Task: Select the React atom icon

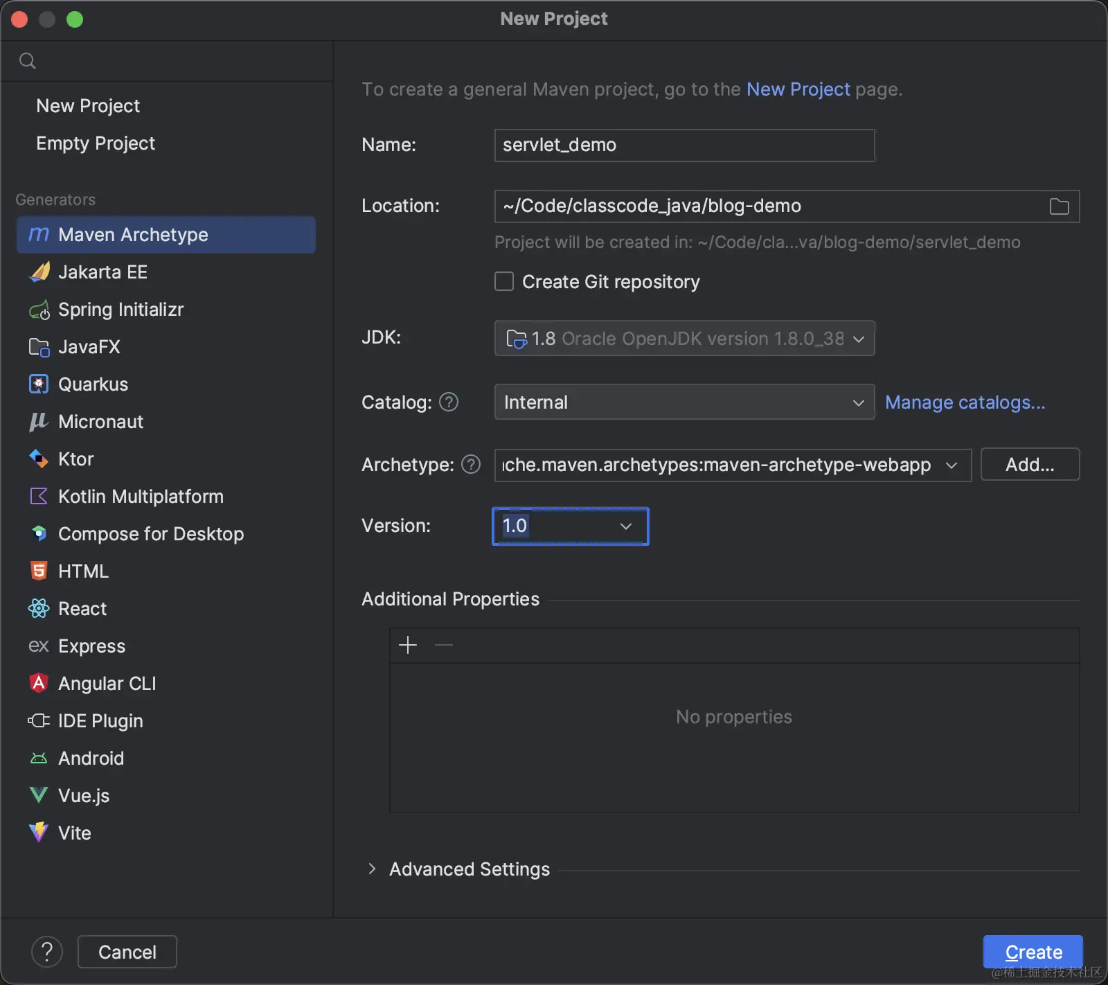Action: [39, 609]
